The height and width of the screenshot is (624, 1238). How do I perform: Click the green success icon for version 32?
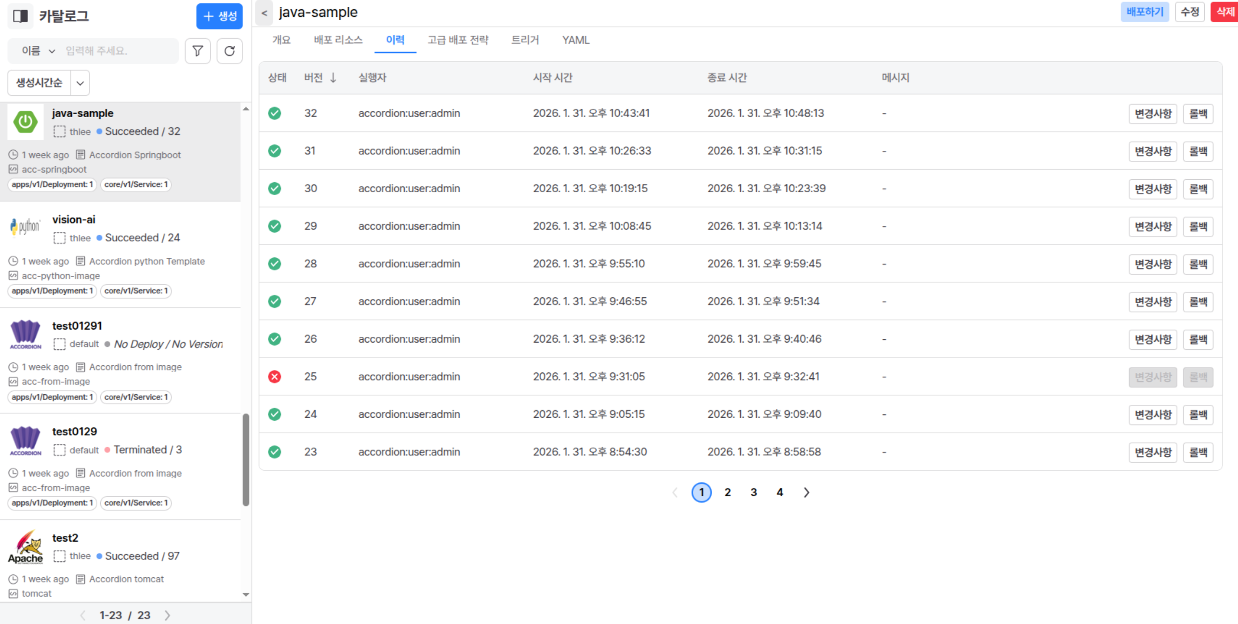tap(275, 113)
